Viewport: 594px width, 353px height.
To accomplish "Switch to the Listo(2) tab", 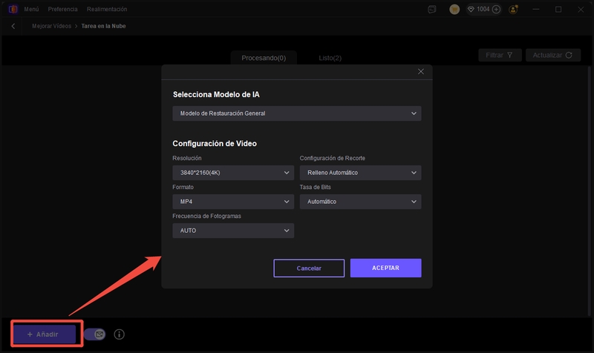I will coord(330,58).
